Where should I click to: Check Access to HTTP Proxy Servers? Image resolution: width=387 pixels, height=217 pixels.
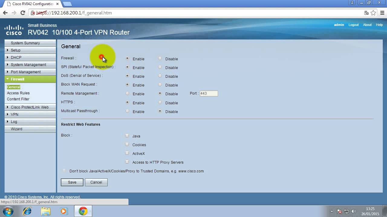[127, 162]
